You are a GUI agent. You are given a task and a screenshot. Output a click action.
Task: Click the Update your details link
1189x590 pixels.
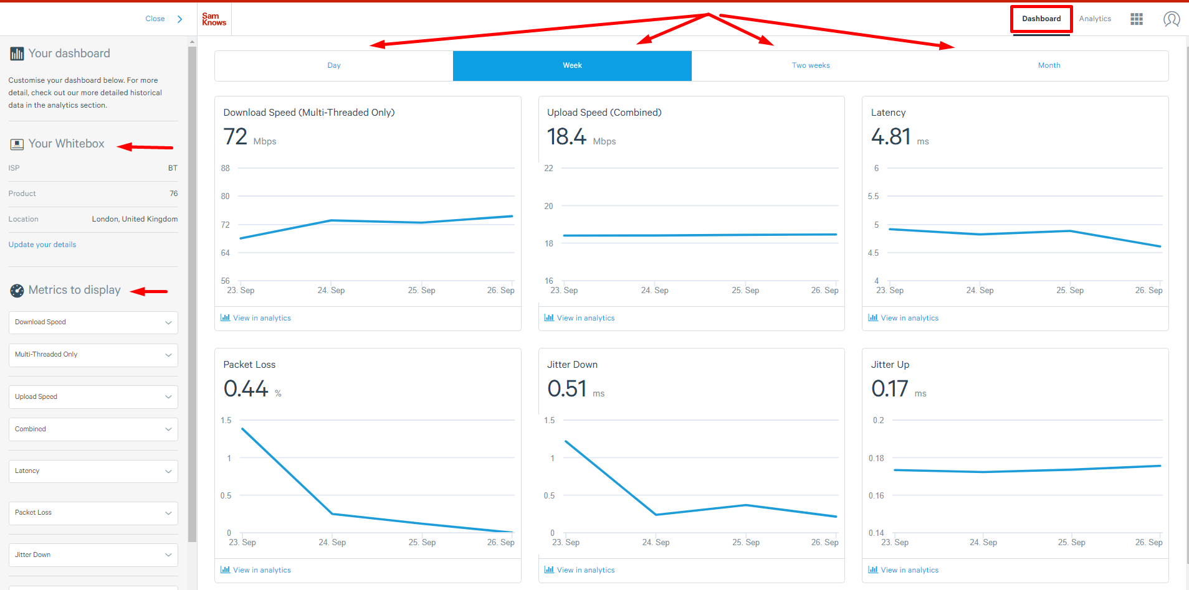[x=42, y=245]
